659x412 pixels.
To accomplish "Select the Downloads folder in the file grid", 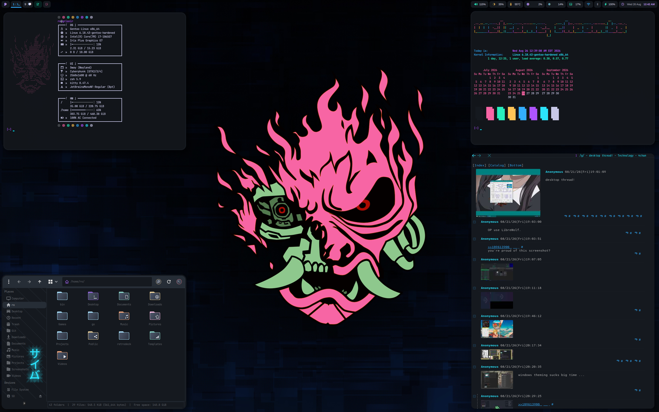I will (x=155, y=299).
